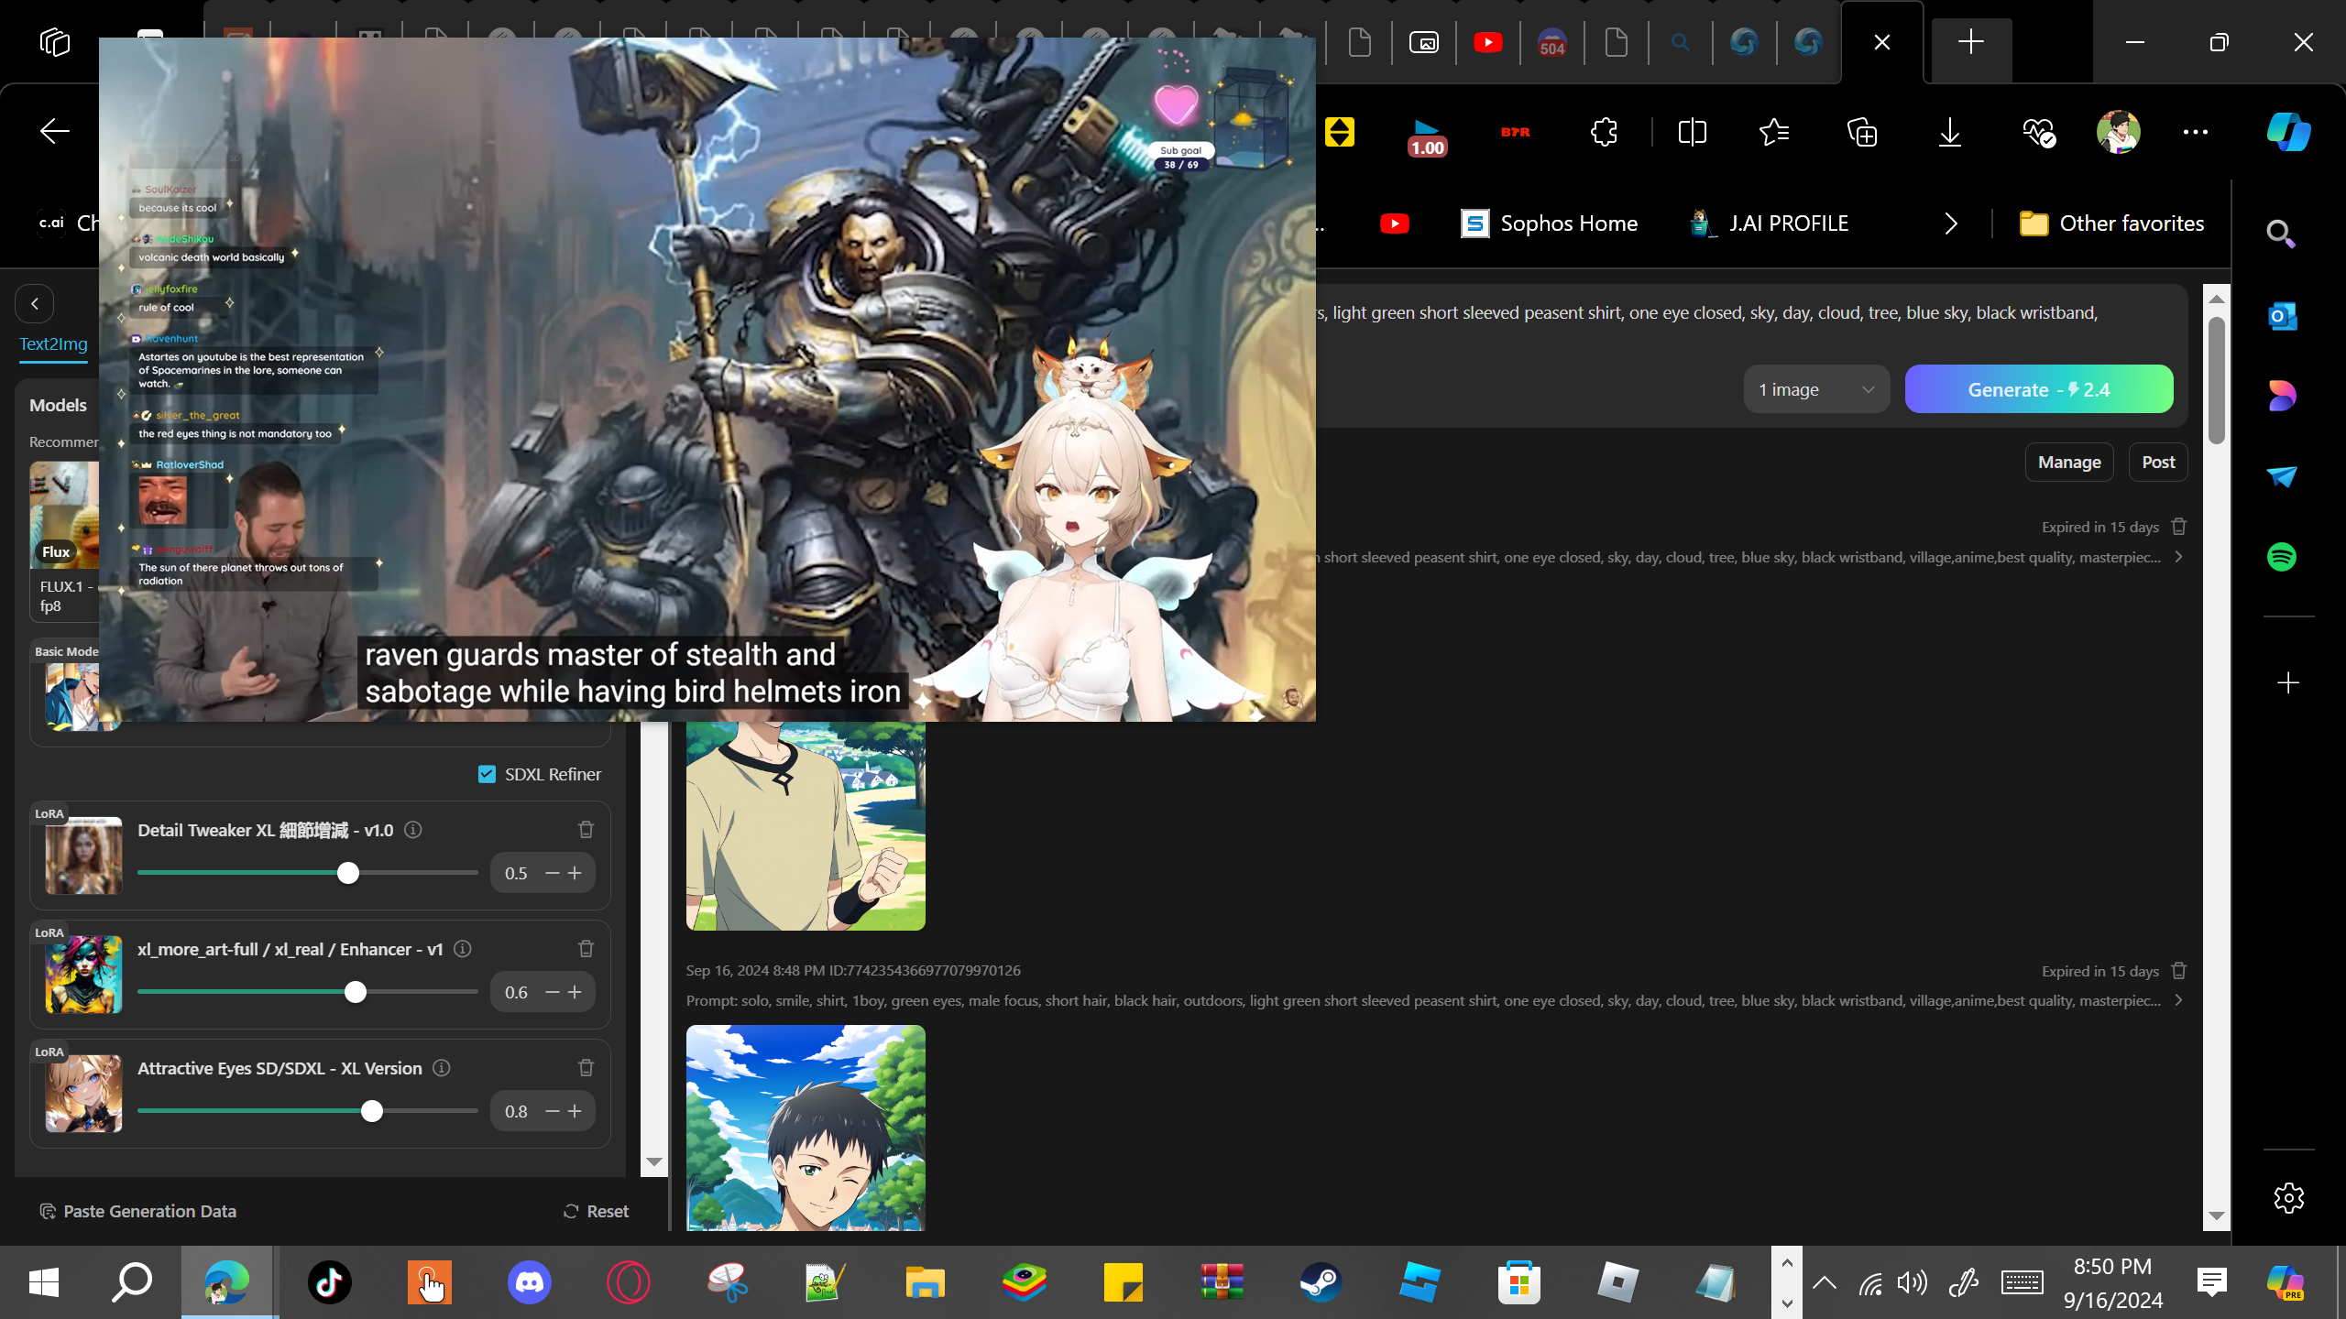Launch Copilot from the browser toolbar

(x=2288, y=132)
